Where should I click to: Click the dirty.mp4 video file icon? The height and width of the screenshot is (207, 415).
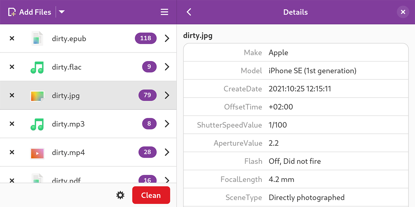click(37, 152)
